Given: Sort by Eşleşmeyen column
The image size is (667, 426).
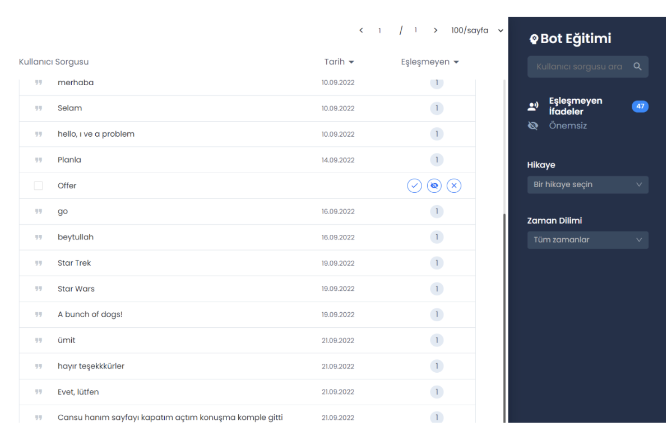Looking at the screenshot, I should click(x=430, y=62).
